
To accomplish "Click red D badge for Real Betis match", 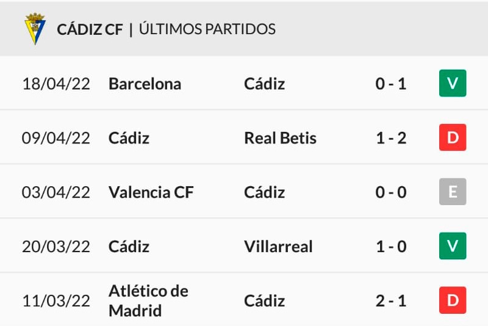I will click(453, 137).
